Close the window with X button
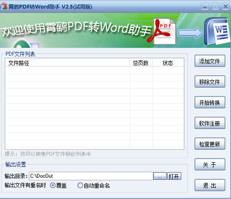Viewport: 231px width, 199px height. [x=226, y=7]
